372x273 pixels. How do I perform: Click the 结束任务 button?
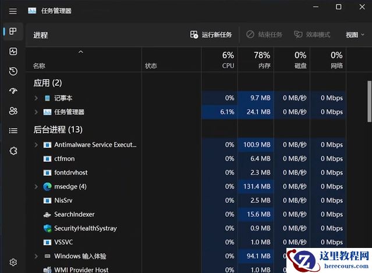(264, 34)
